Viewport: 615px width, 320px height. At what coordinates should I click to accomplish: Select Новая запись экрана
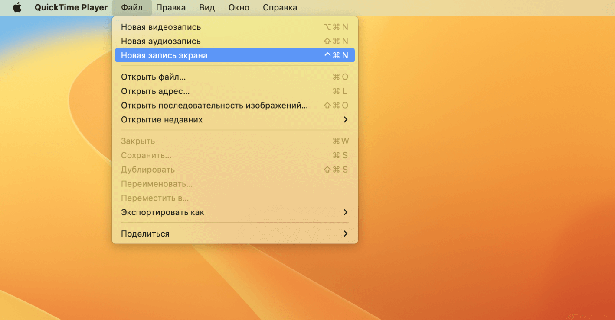(164, 55)
